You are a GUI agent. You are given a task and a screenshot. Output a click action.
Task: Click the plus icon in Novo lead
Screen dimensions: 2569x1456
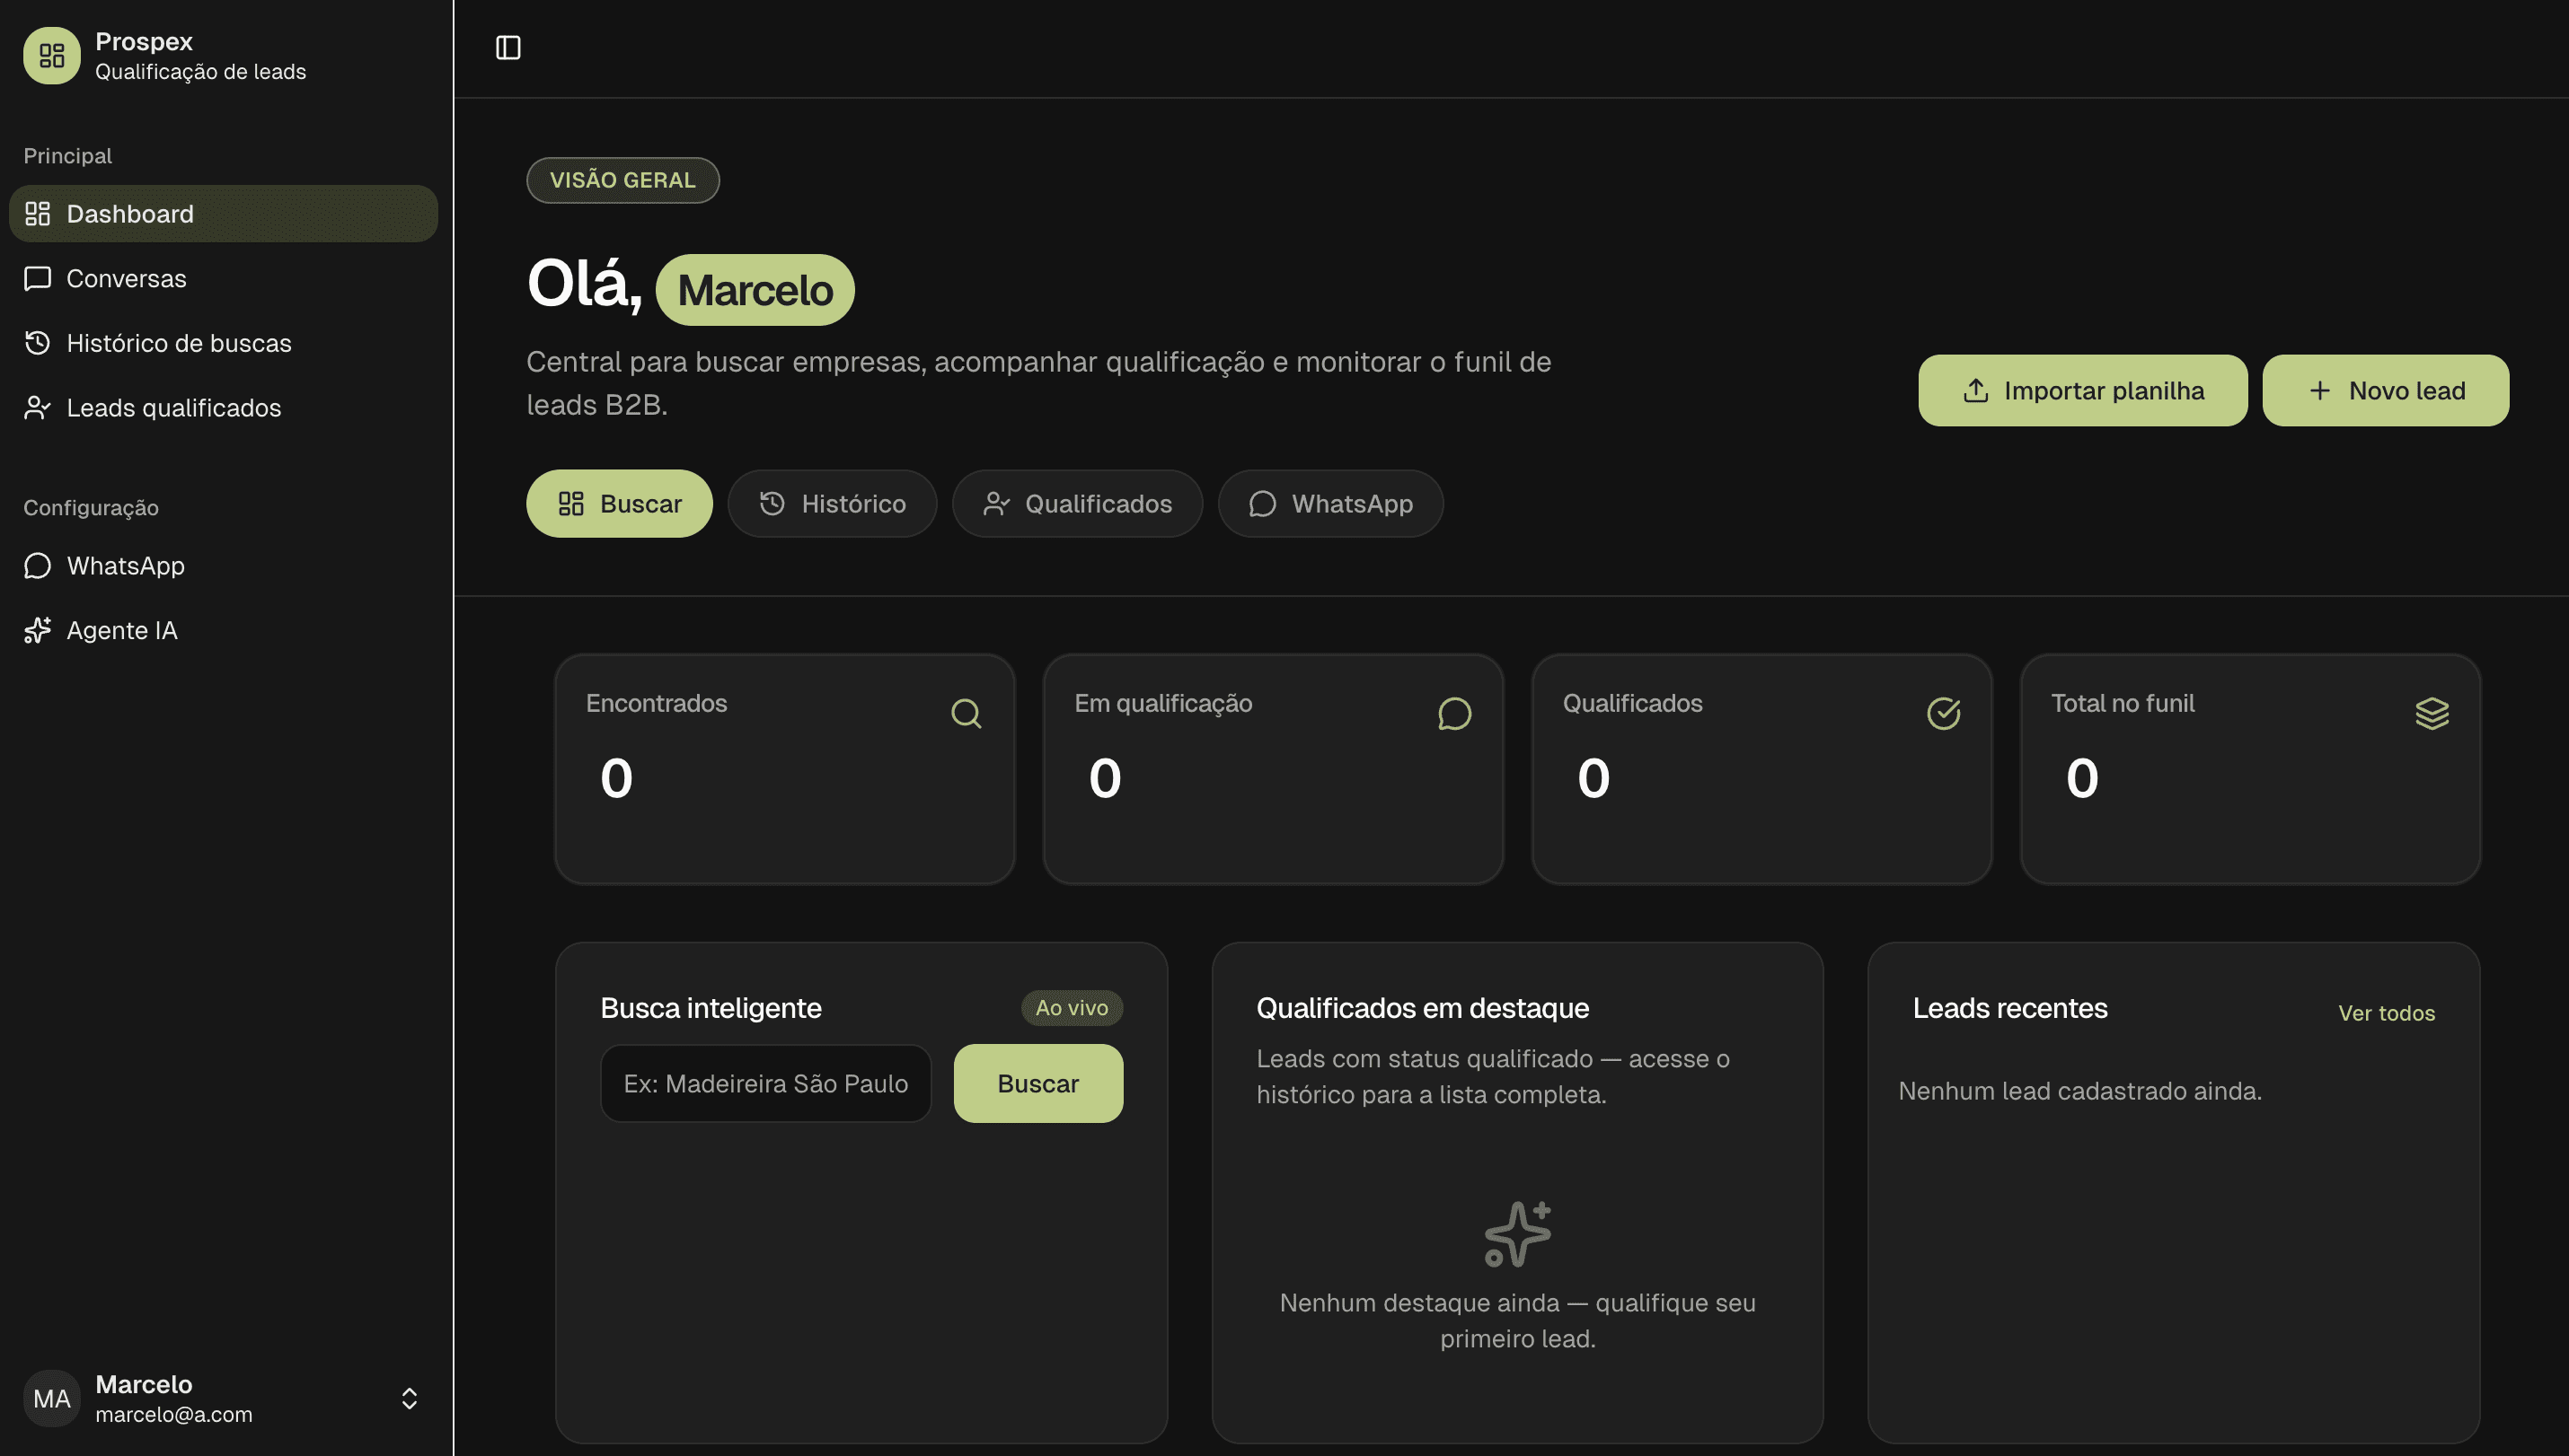click(2320, 391)
